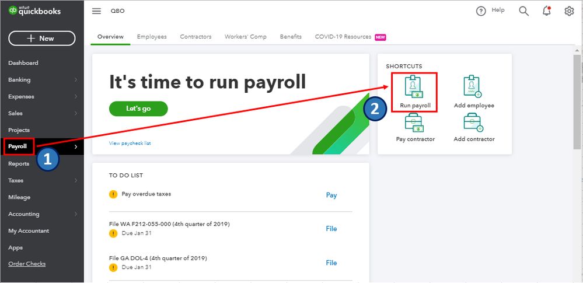Click Pay link for overdue taxes
Screen dimensions: 583x283
point(331,195)
